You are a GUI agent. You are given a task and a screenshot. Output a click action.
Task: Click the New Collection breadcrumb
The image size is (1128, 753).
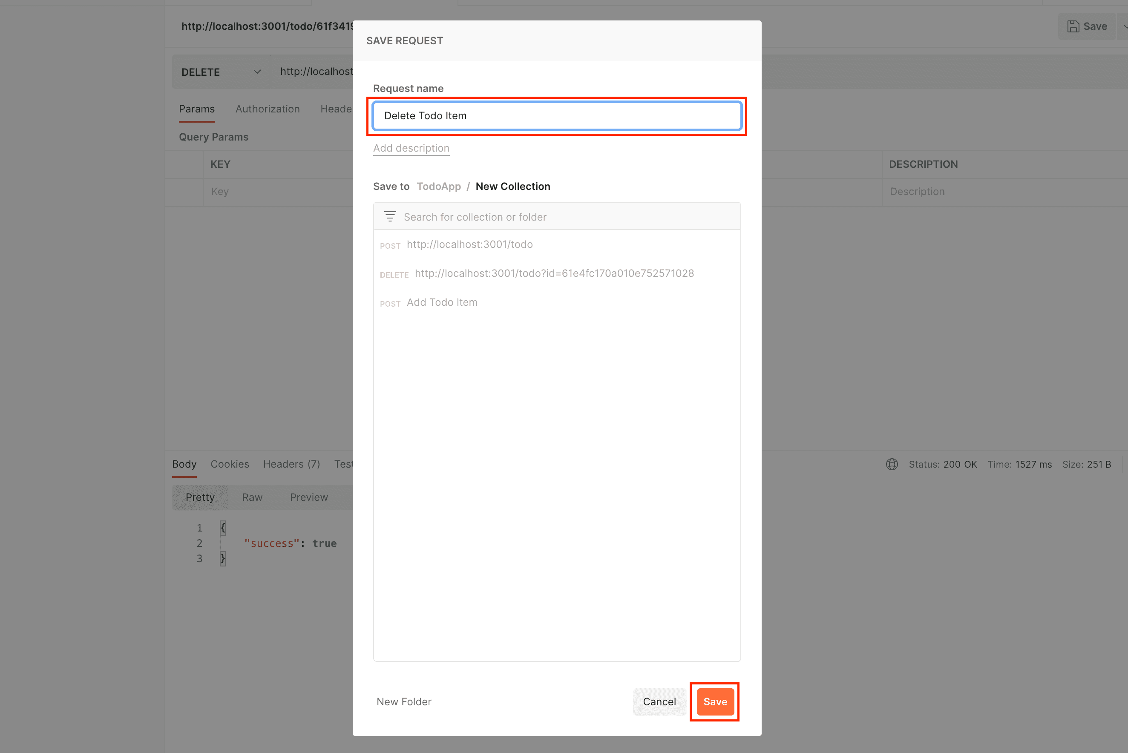click(x=513, y=186)
